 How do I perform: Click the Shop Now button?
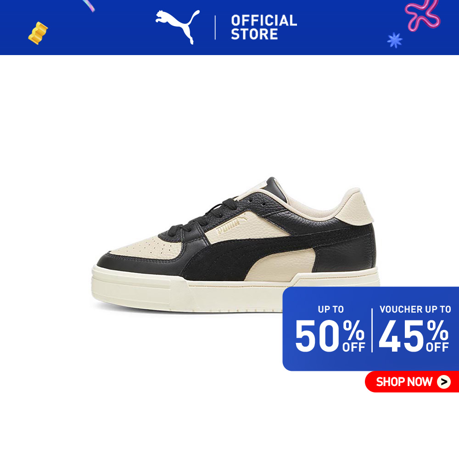[x=412, y=381]
